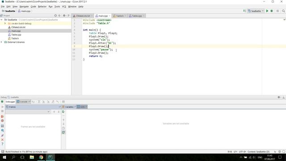Click the next frame down arrow in Frames pane

(x=59, y=112)
